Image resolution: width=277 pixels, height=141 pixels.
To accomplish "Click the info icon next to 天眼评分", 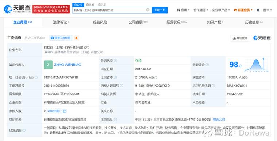I will coord(207,65).
